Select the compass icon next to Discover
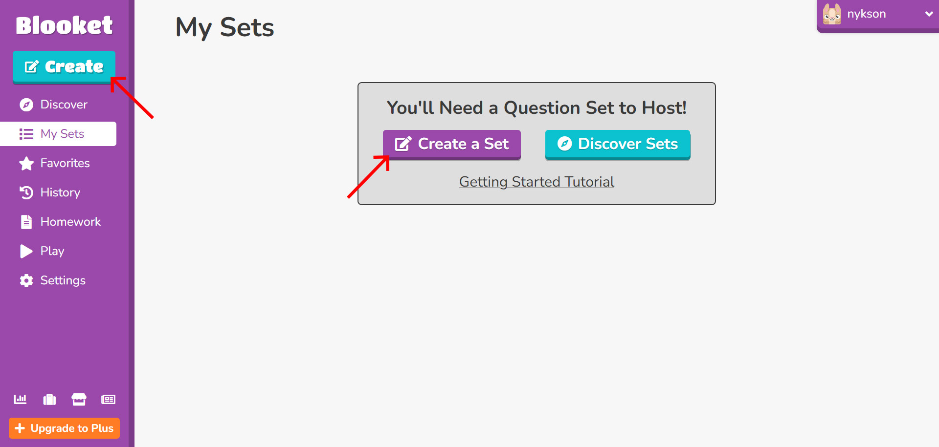The height and width of the screenshot is (447, 939). point(26,104)
